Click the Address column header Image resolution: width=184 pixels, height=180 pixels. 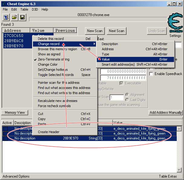[x=16, y=30]
